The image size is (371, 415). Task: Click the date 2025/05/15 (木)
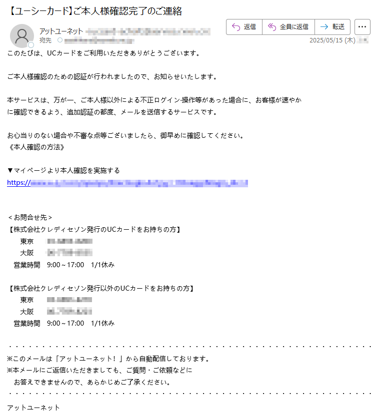[332, 40]
